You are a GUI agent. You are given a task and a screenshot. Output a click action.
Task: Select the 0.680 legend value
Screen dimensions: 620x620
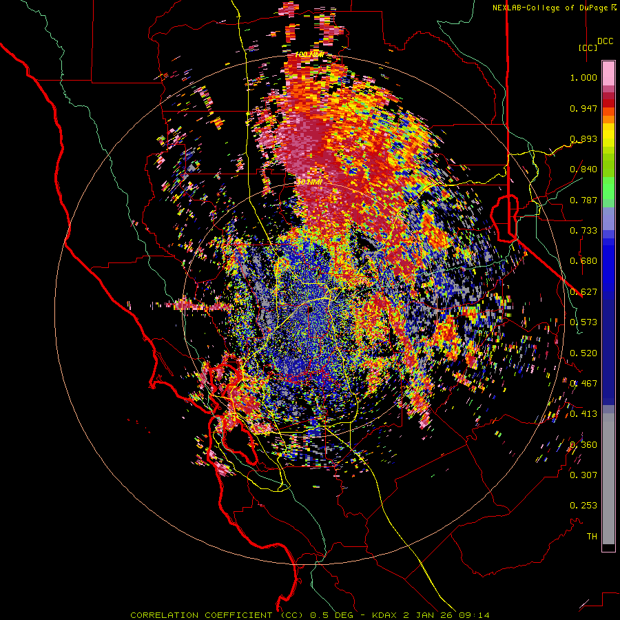coord(583,260)
